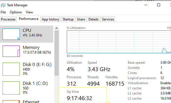Click the up time value 9:17:46:32
171x103 pixels.
click(x=80, y=98)
